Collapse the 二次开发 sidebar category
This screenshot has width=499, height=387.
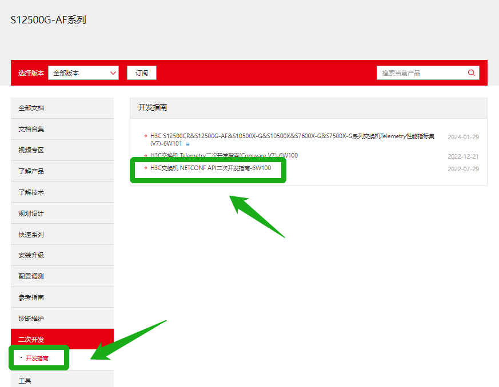tap(62, 338)
